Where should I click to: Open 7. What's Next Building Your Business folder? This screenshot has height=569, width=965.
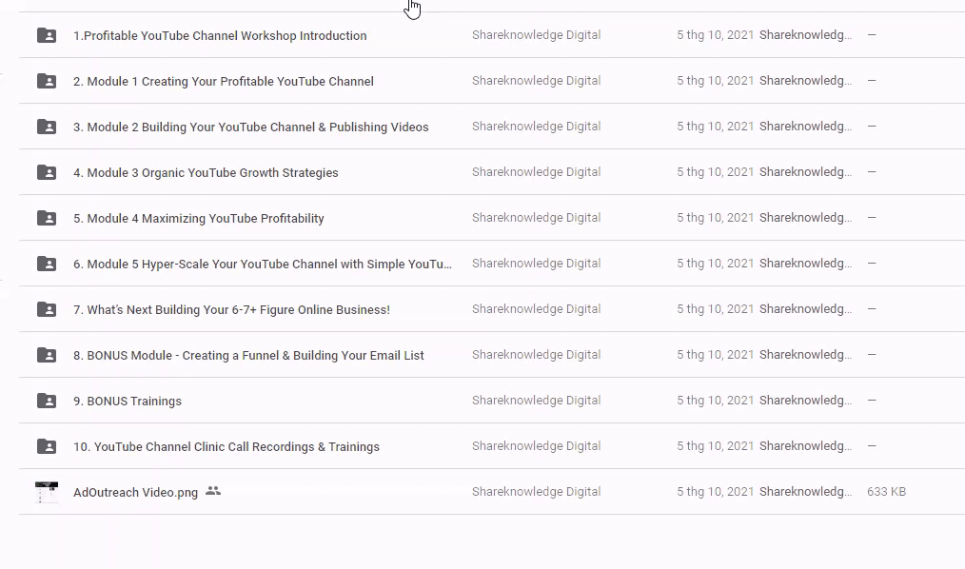(x=231, y=310)
